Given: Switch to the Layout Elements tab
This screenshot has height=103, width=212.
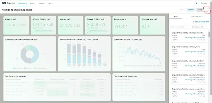Looking at the screenshot, I should point(196,17).
